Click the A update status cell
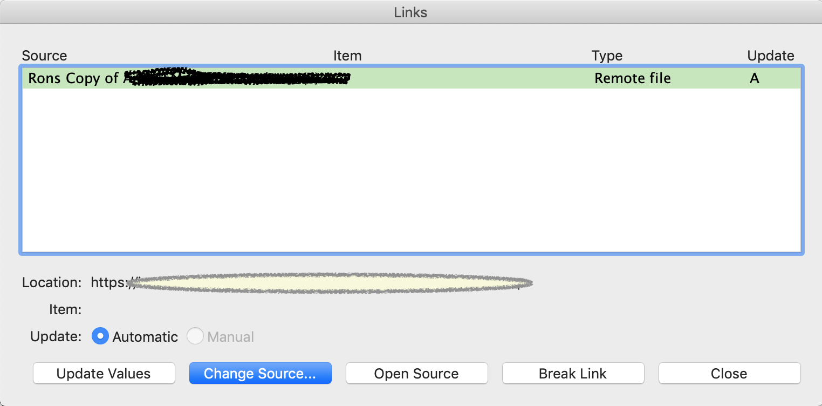Image resolution: width=822 pixels, height=406 pixels. point(754,78)
